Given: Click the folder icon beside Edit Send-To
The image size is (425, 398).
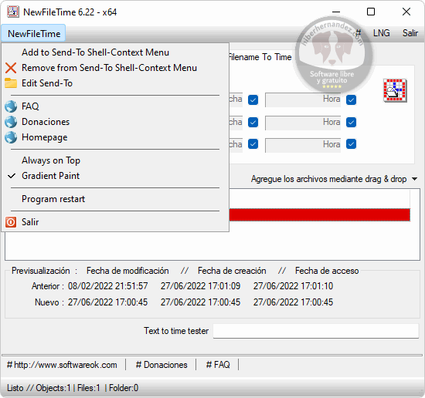Looking at the screenshot, I should point(11,83).
